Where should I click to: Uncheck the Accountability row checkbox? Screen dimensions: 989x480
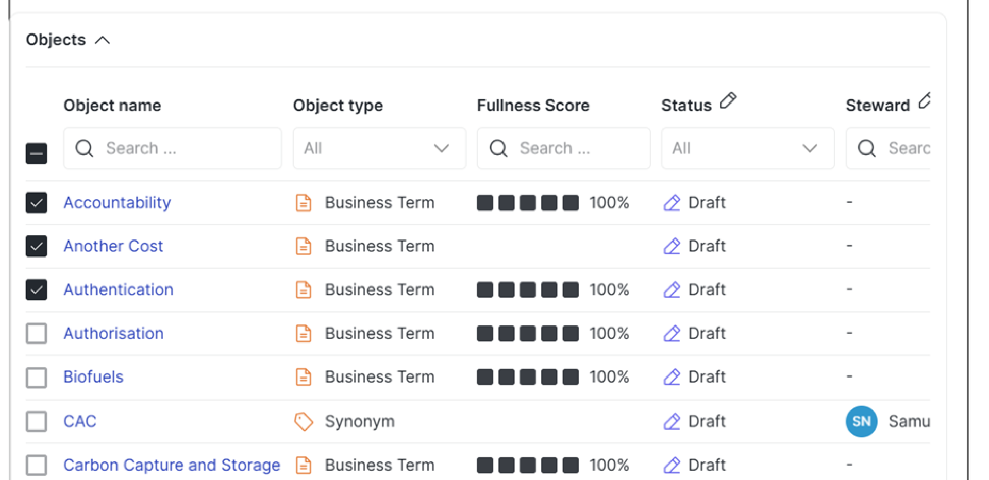pyautogui.click(x=37, y=203)
